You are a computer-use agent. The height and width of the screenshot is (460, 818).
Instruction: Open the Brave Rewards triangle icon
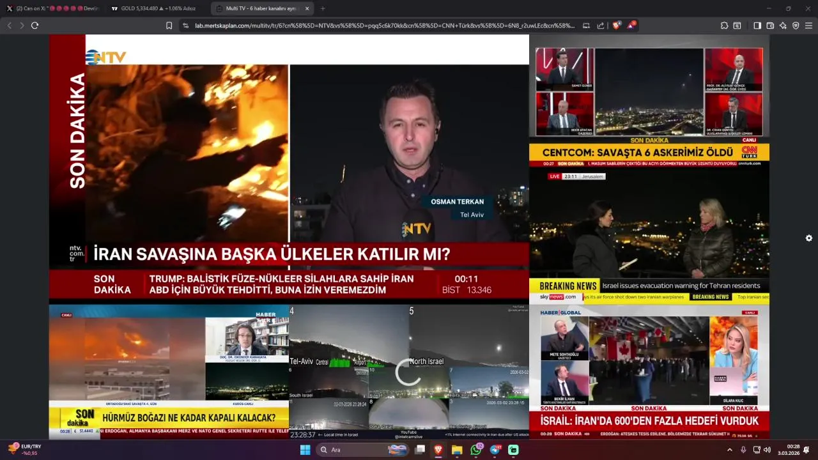point(631,26)
